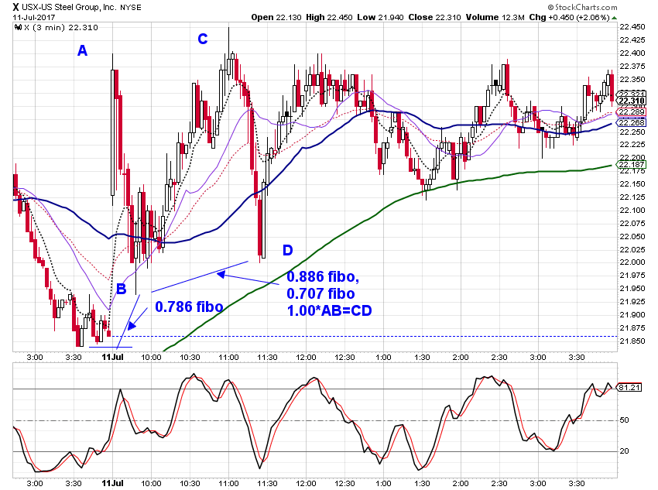This screenshot has width=658, height=490.
Task: Click the 81.21 stochastic value tag
Action: (629, 387)
